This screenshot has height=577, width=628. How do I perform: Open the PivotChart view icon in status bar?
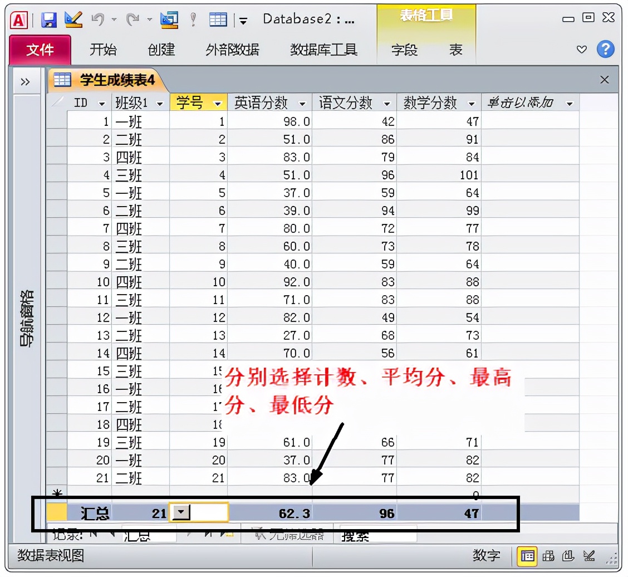click(x=569, y=556)
